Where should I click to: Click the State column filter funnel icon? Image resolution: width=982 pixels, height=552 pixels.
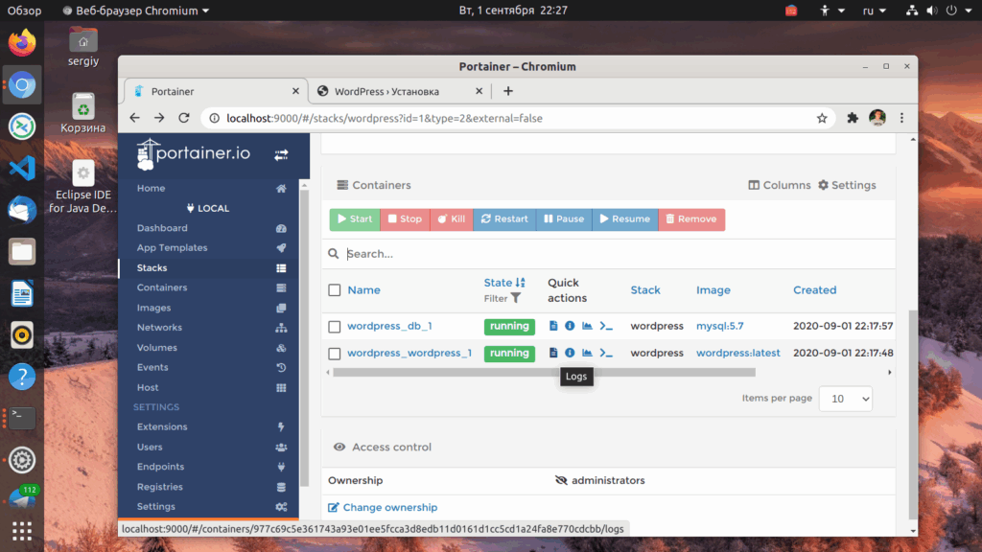515,299
